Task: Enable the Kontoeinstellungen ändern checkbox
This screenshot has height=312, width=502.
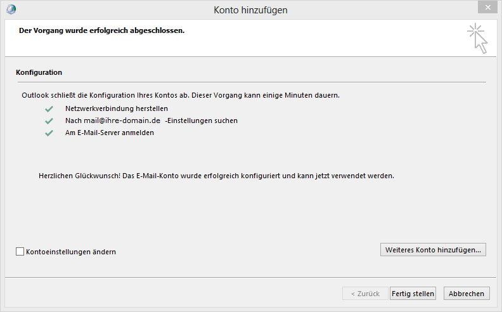Action: [x=20, y=252]
